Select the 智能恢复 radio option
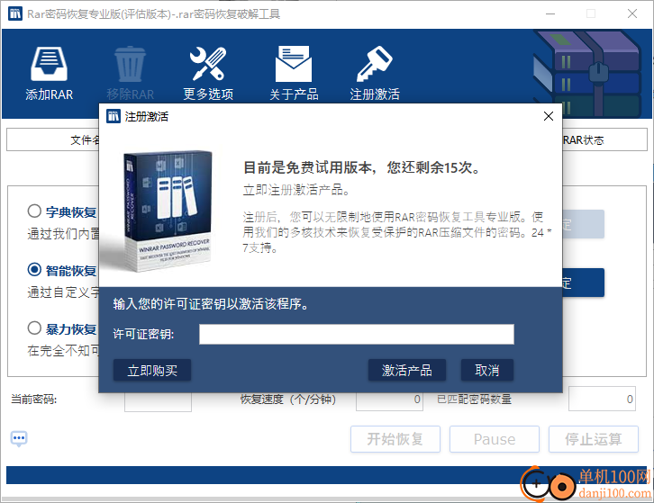Screen dimensions: 654x503 click(x=34, y=270)
